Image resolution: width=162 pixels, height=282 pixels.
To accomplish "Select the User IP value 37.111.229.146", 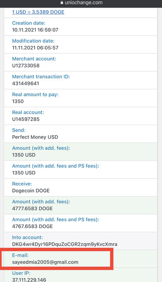I will pyautogui.click(x=29, y=280).
